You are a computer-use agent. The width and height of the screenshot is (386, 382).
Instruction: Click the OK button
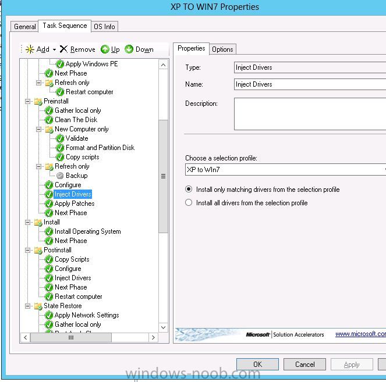[257, 365]
